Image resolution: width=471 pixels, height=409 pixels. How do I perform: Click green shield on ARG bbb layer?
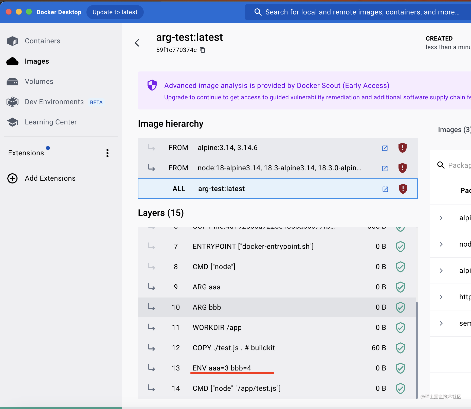401,307
